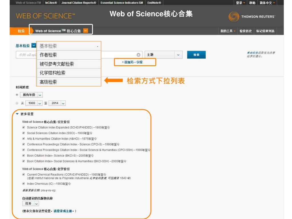
Task: Click the orange Web of Science dropdown arrow
Action: coord(86,31)
